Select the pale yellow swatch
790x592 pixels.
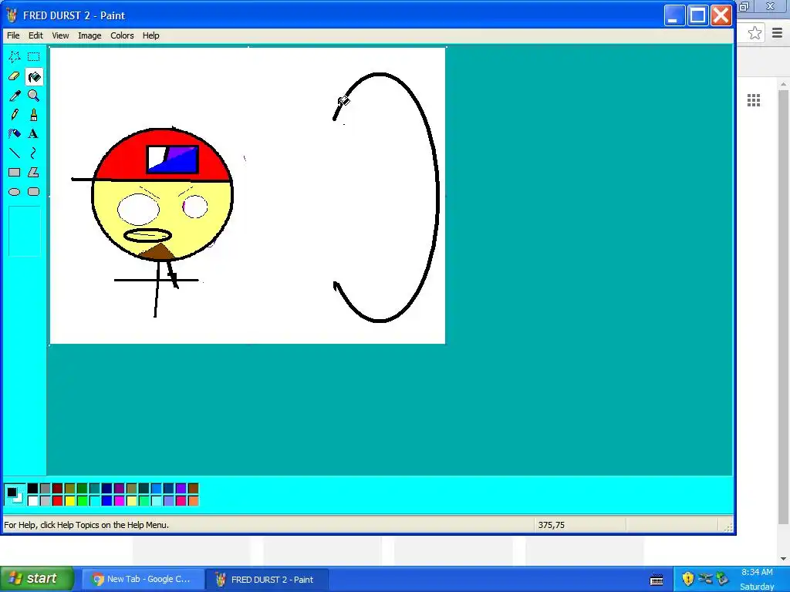pos(131,500)
